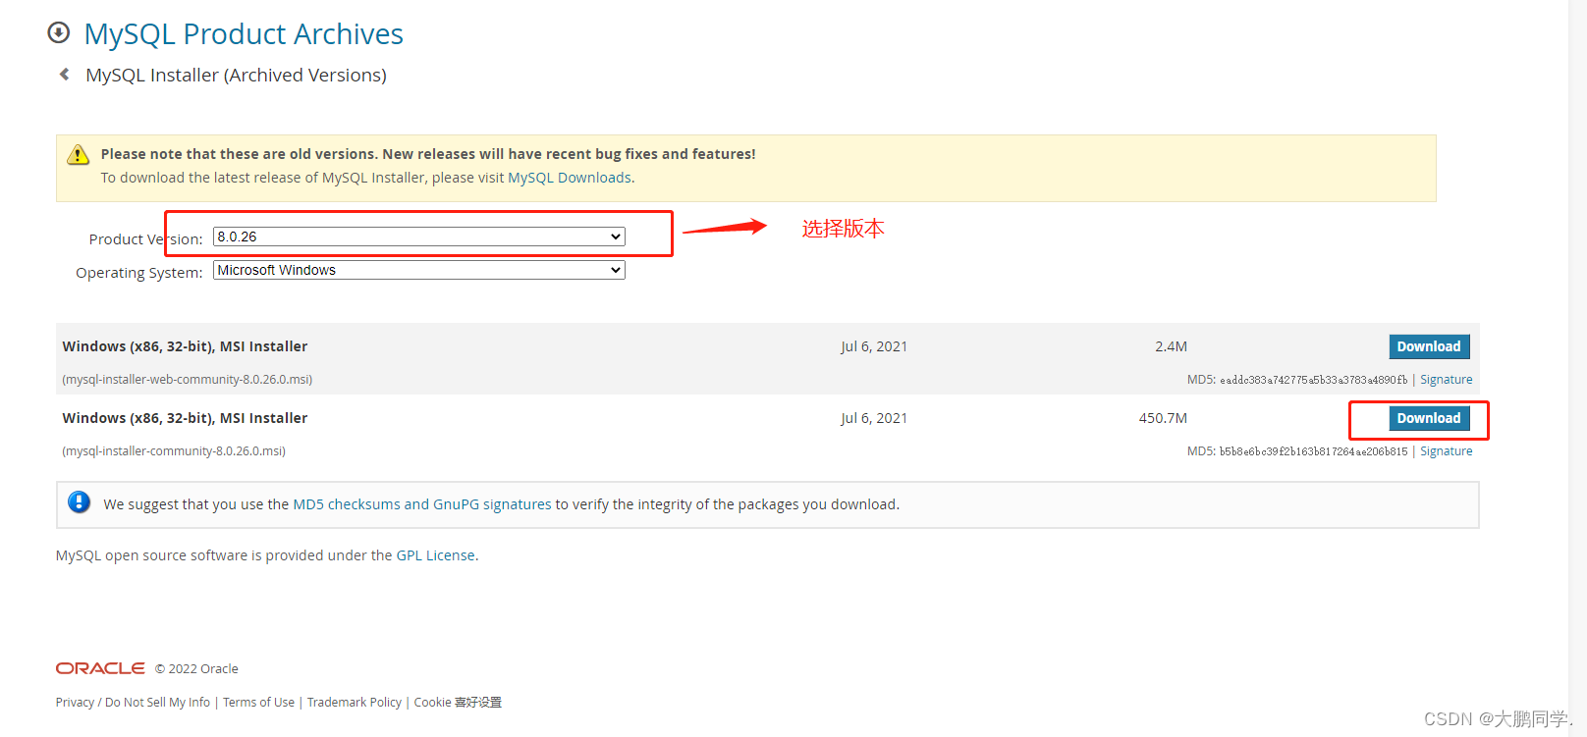Click the back chevron before MySQL Installer
Viewport: 1587px width, 737px height.
[x=65, y=75]
